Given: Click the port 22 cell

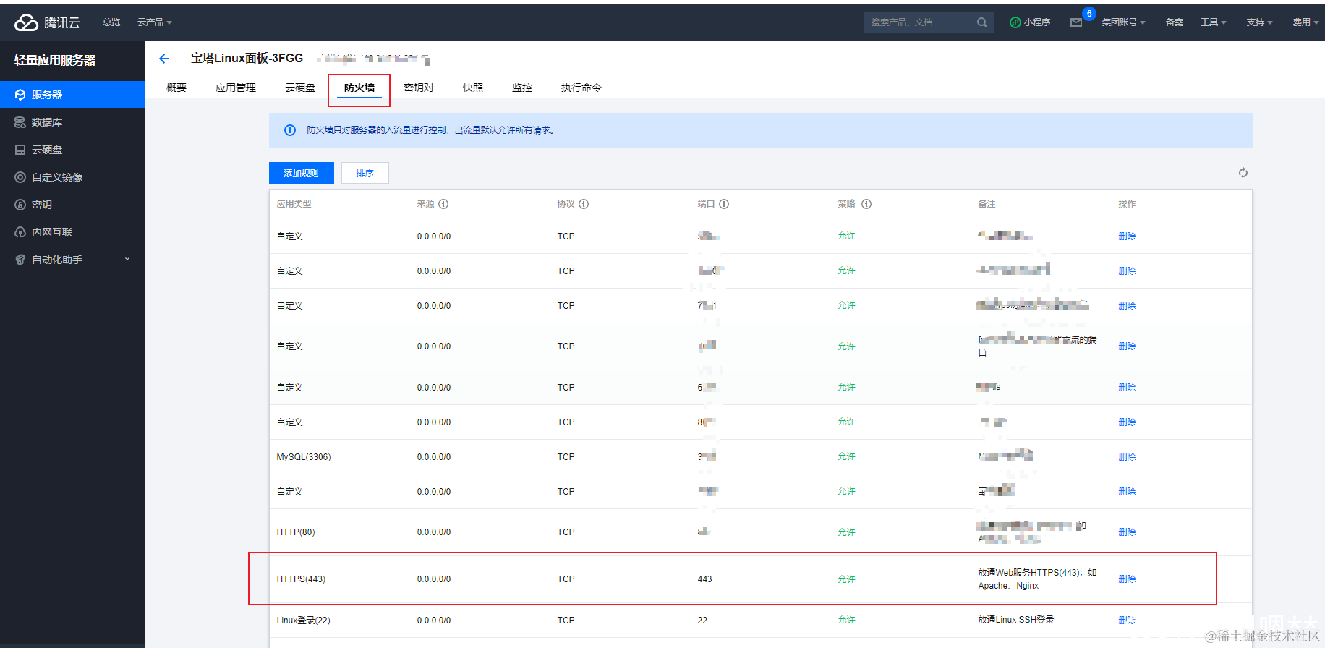Looking at the screenshot, I should coord(702,621).
